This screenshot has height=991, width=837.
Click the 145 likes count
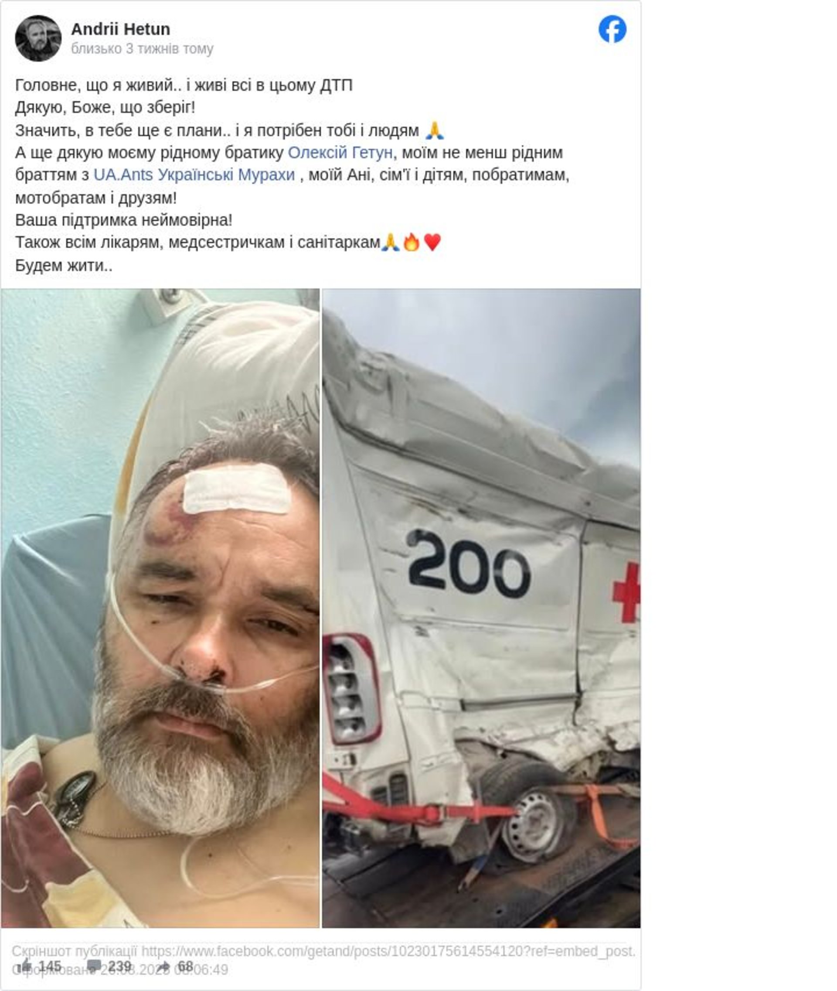click(x=50, y=966)
